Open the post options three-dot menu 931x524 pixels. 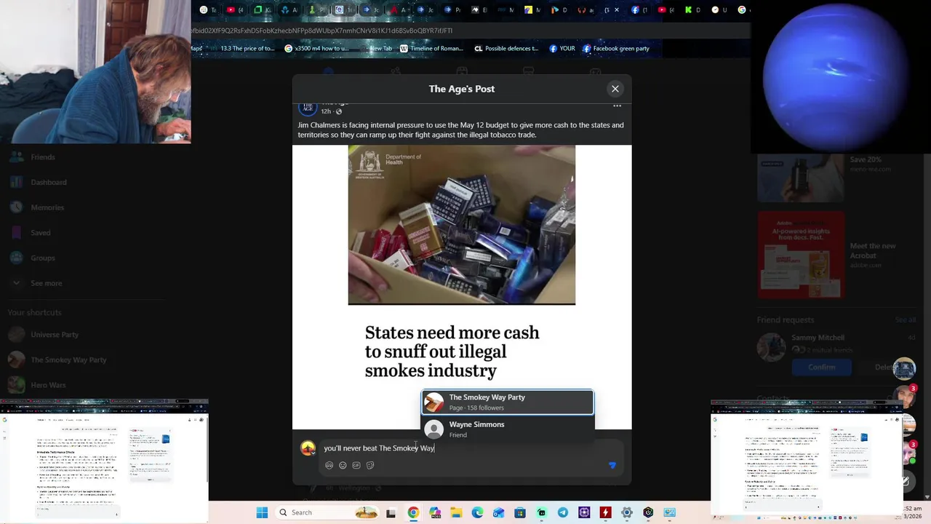pos(617,106)
